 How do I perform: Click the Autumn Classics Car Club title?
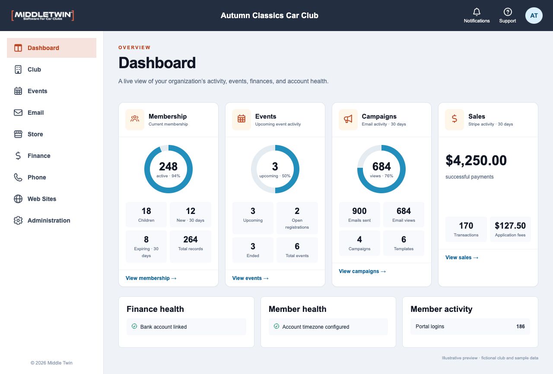(270, 16)
